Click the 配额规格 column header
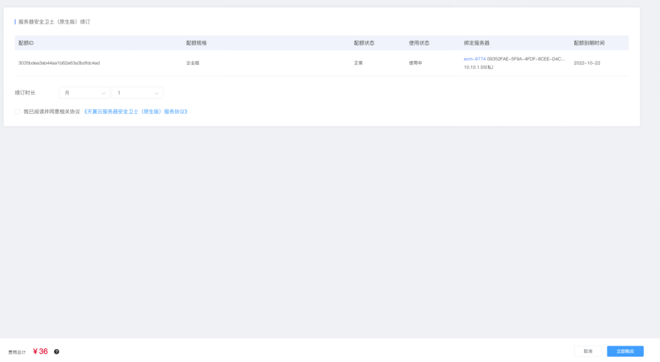Screen dimensions: 660x362 coord(196,43)
